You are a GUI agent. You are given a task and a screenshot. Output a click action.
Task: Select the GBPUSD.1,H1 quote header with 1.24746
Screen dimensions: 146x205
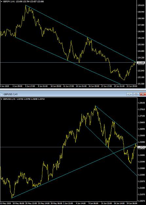(x=24, y=99)
